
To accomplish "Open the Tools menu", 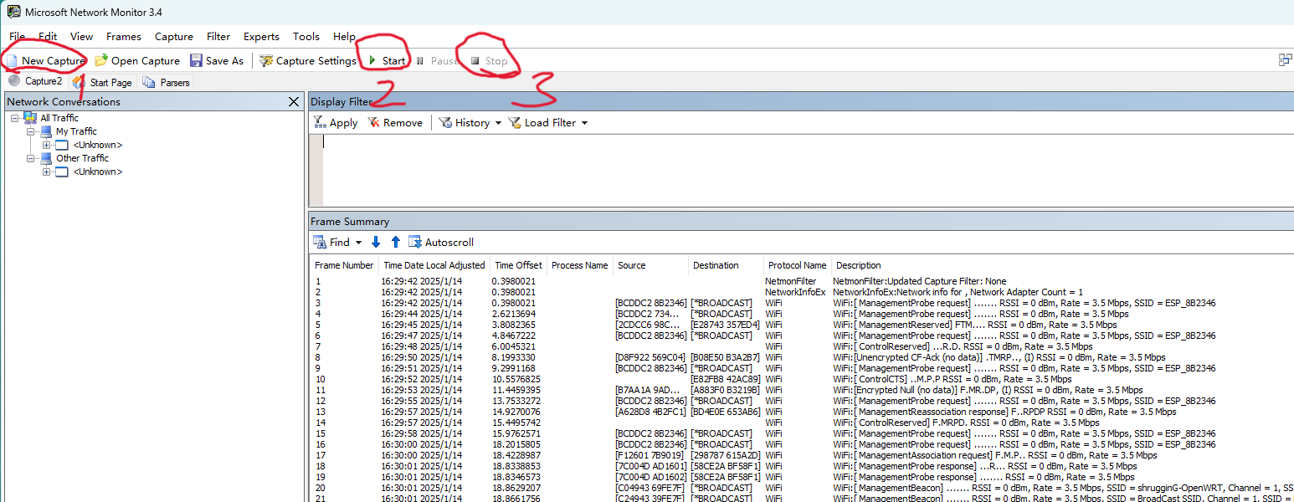I will [306, 37].
